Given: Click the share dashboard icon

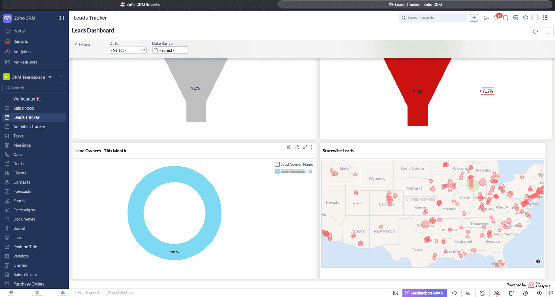Looking at the screenshot, I should point(548,32).
